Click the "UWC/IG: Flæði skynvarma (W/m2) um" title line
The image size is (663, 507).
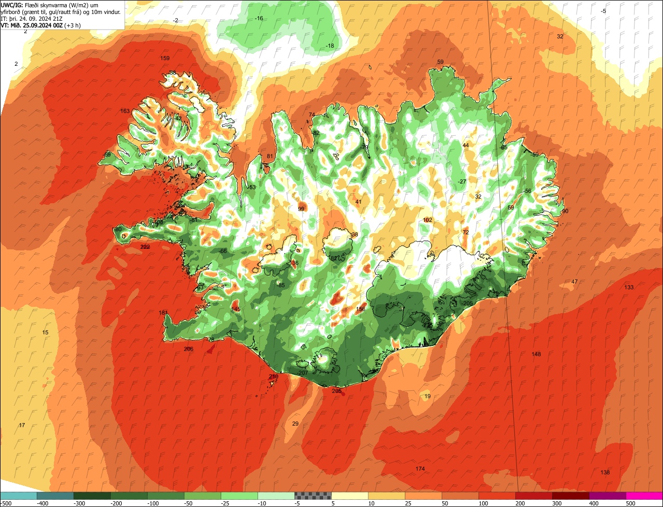click(x=50, y=5)
